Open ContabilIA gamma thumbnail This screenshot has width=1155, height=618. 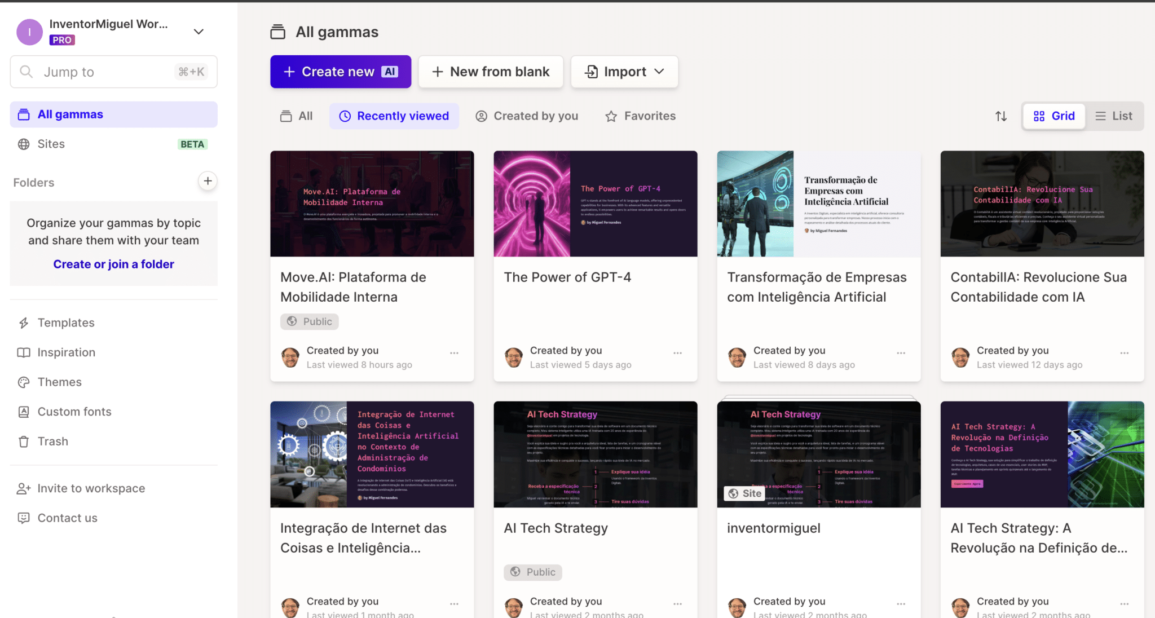click(x=1042, y=204)
